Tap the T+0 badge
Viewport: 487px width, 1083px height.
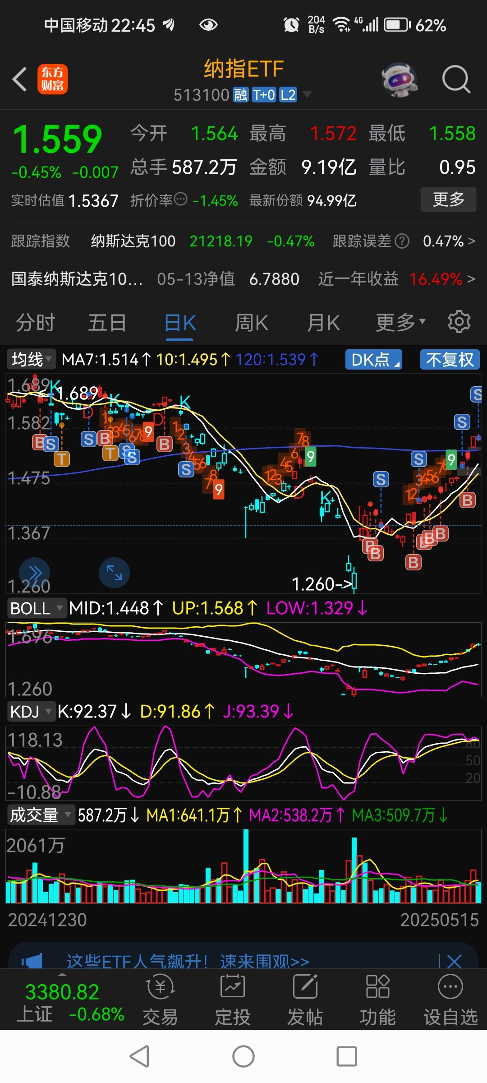(264, 95)
